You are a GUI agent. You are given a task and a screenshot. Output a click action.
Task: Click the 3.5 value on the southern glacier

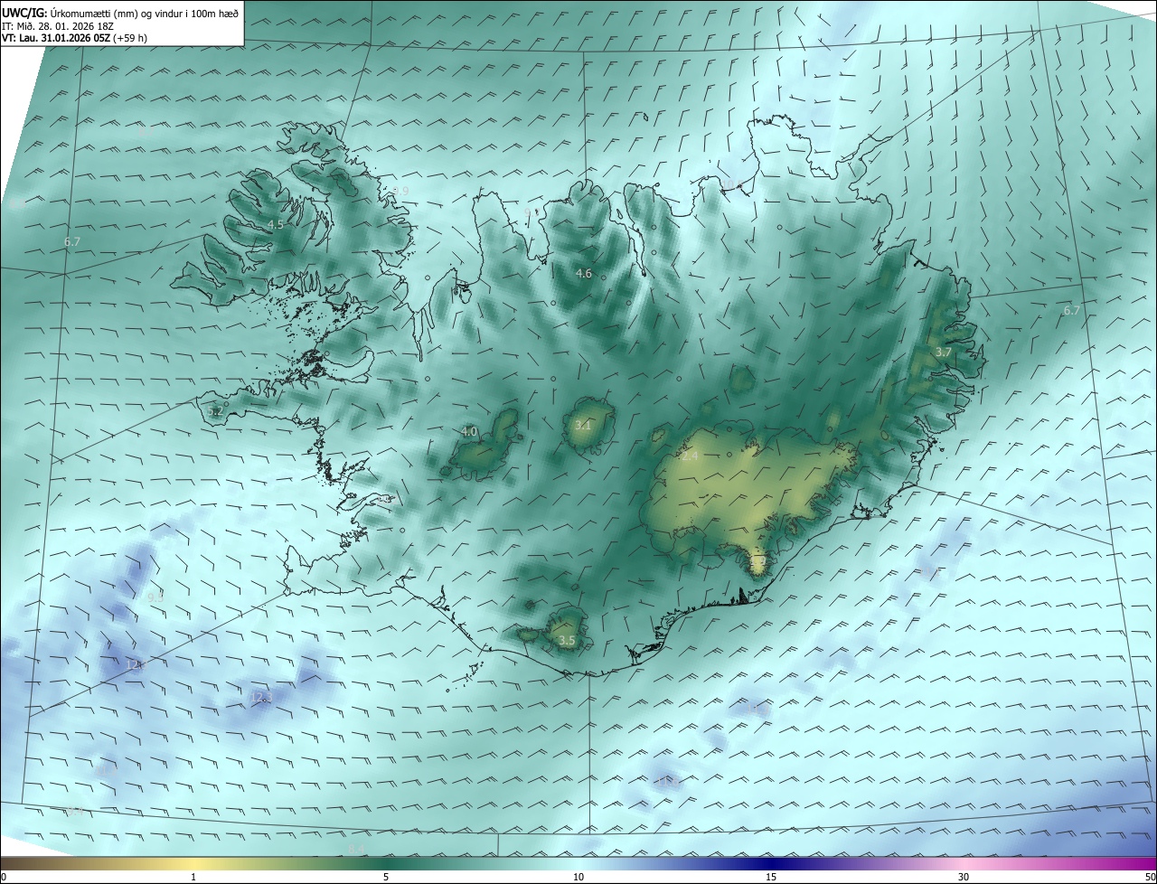[x=567, y=640]
